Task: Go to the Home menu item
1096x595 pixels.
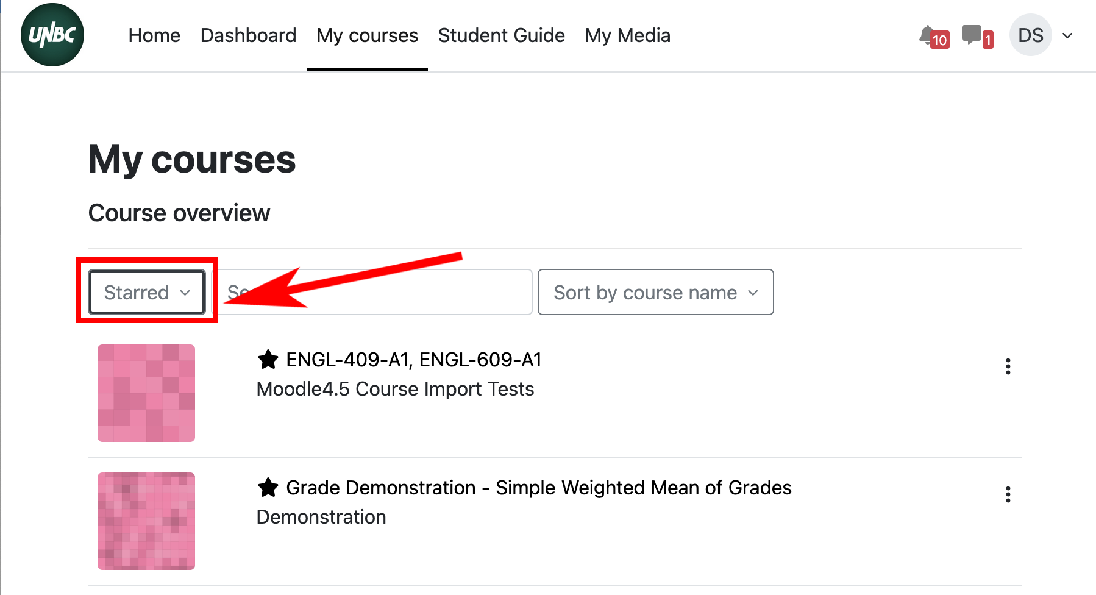Action: 154,35
